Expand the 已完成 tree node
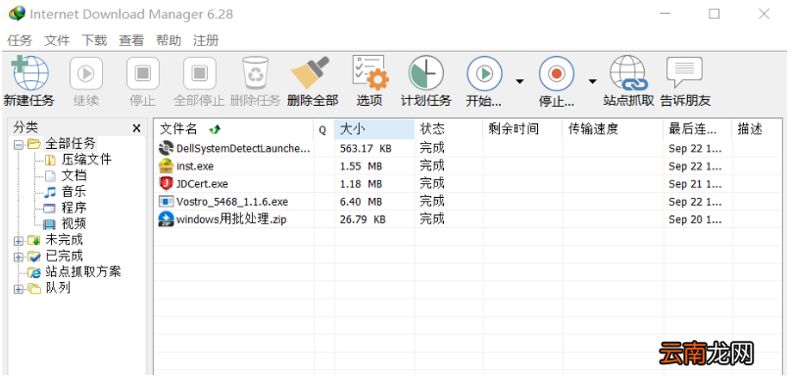This screenshot has width=790, height=381. coord(19,258)
